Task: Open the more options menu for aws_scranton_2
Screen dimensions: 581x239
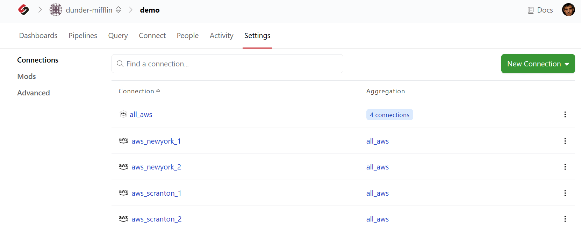Action: [565, 219]
